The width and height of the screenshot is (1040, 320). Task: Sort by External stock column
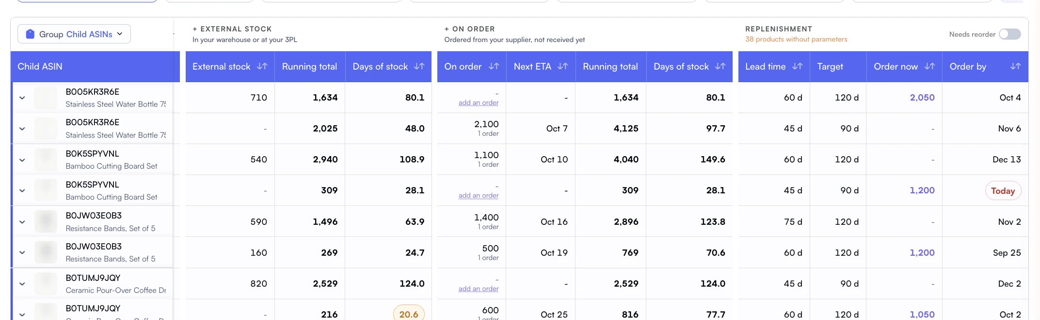point(262,66)
